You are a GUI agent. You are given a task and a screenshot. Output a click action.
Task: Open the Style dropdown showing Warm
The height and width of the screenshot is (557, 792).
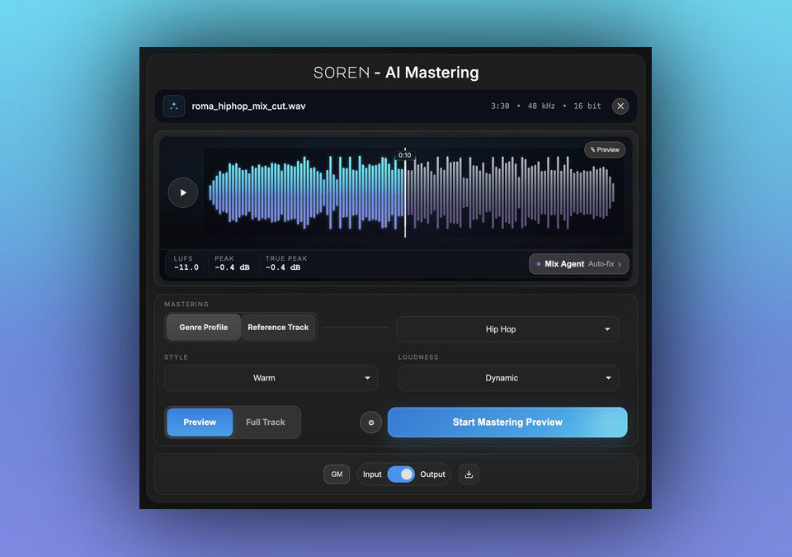pos(271,378)
